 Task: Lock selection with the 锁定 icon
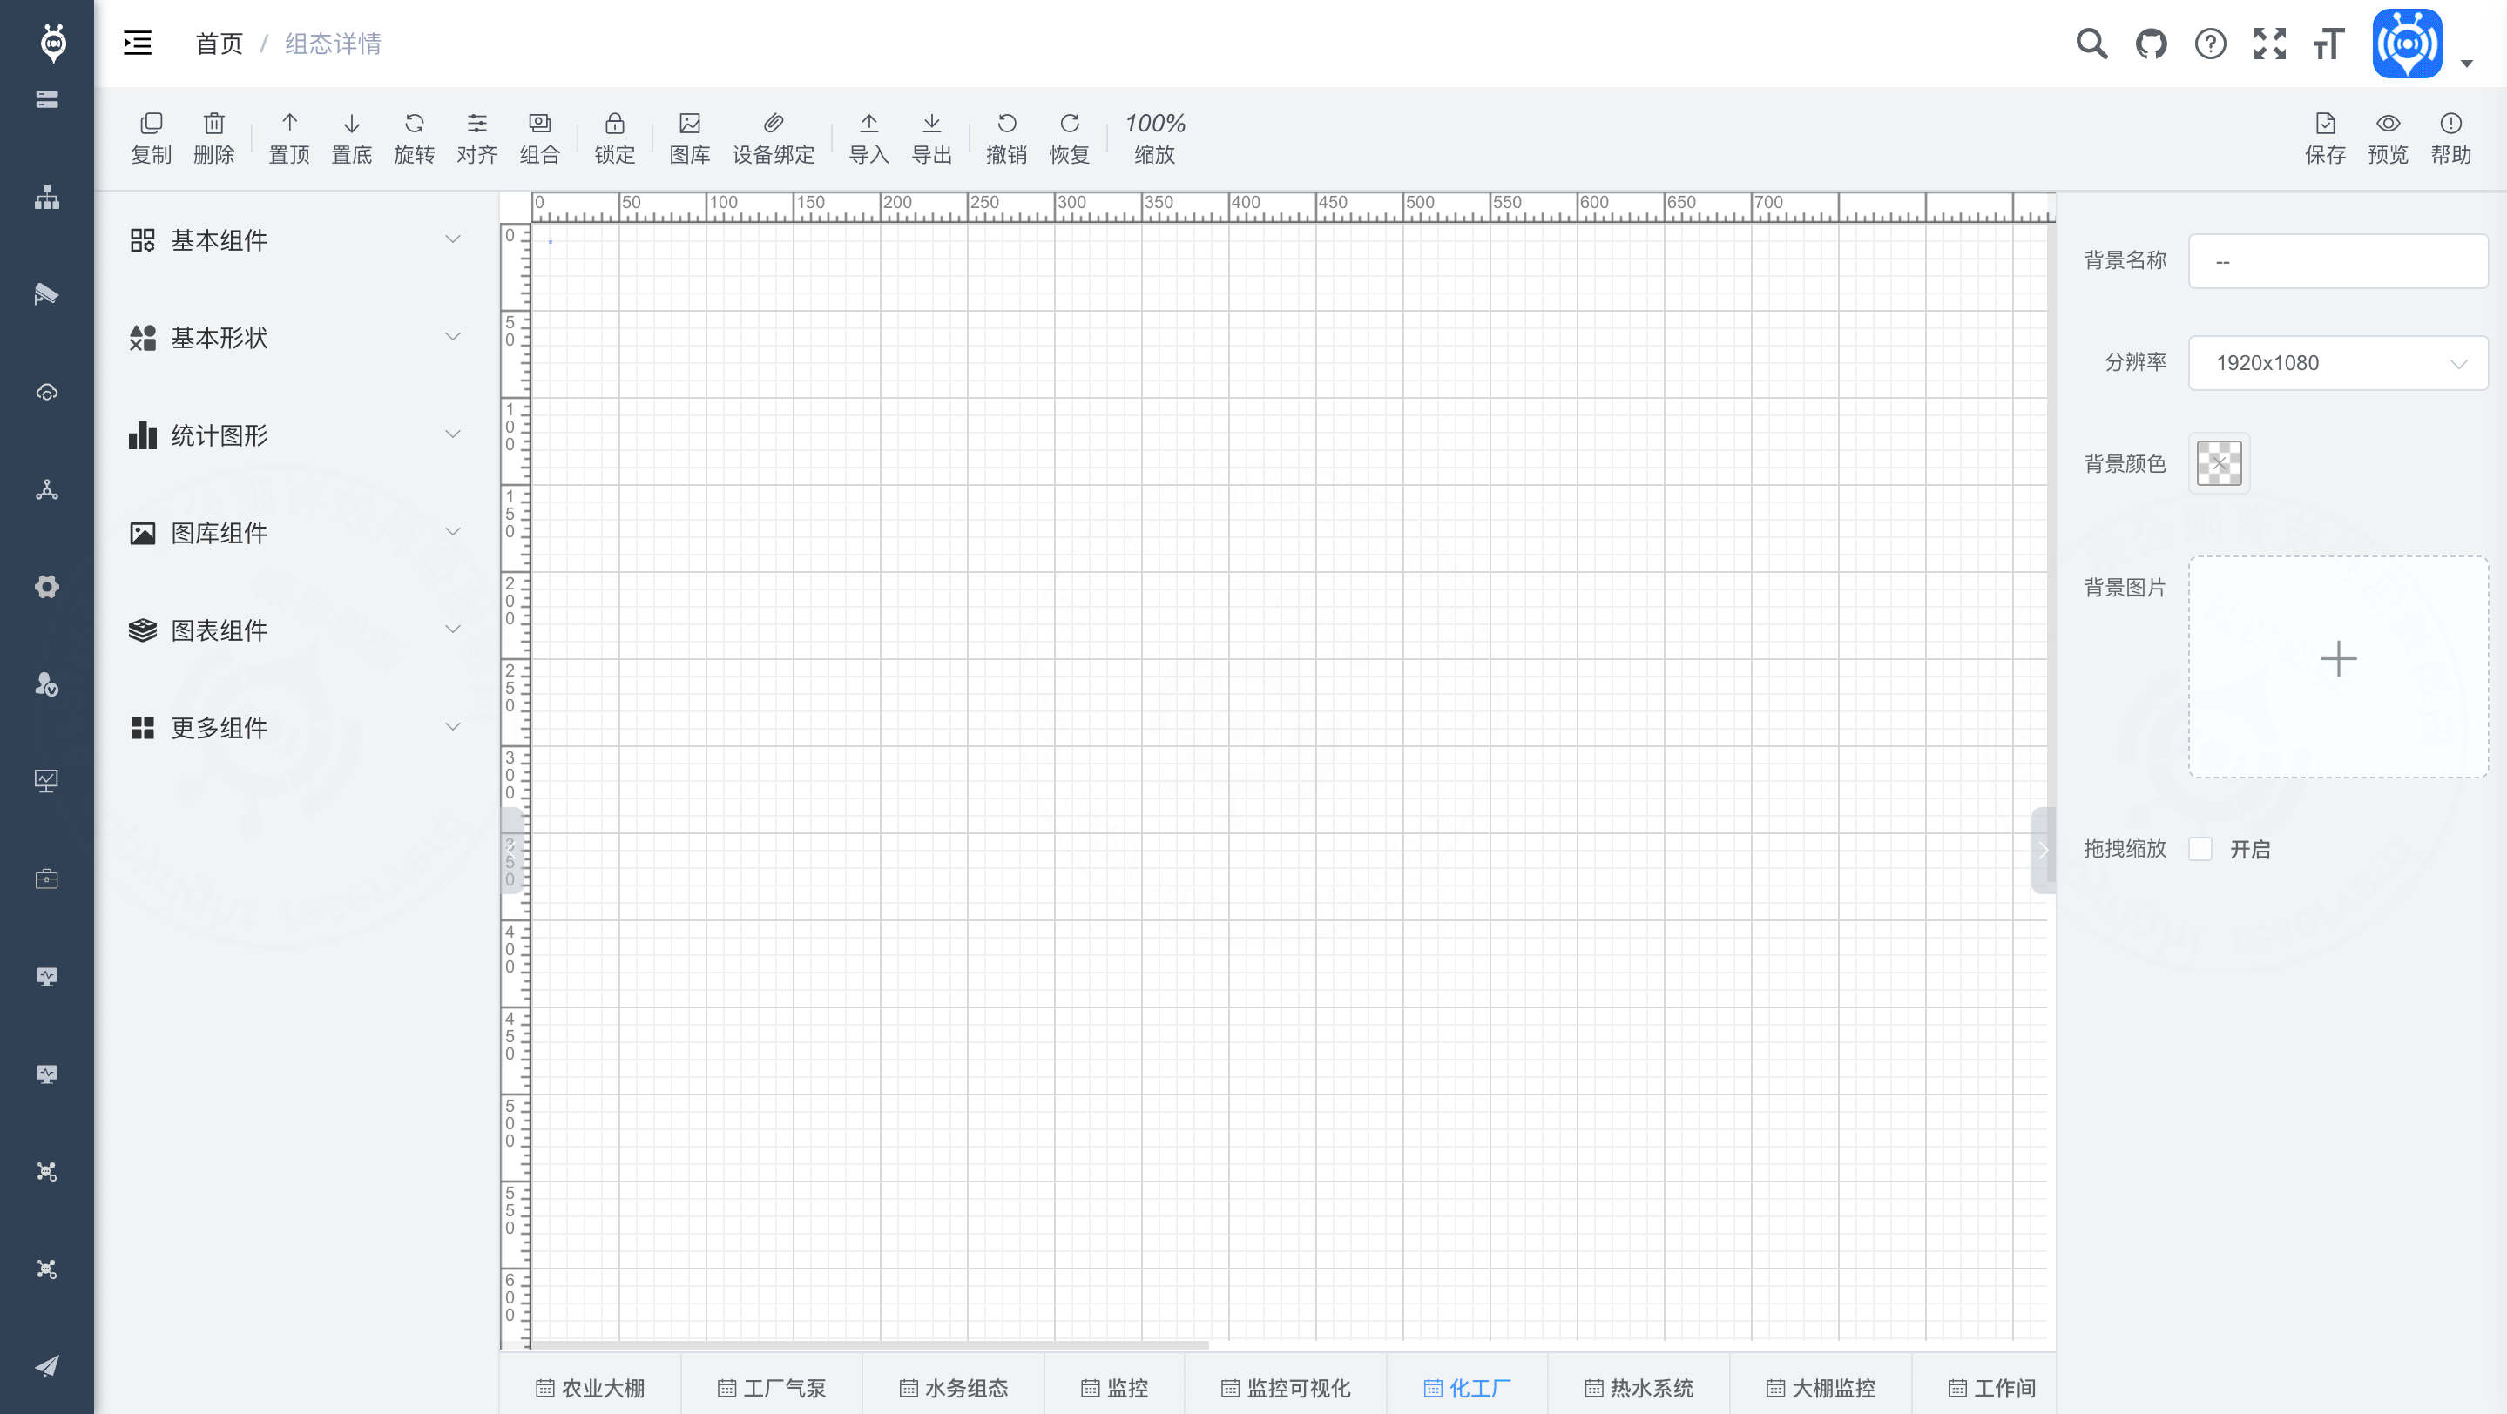coord(614,125)
